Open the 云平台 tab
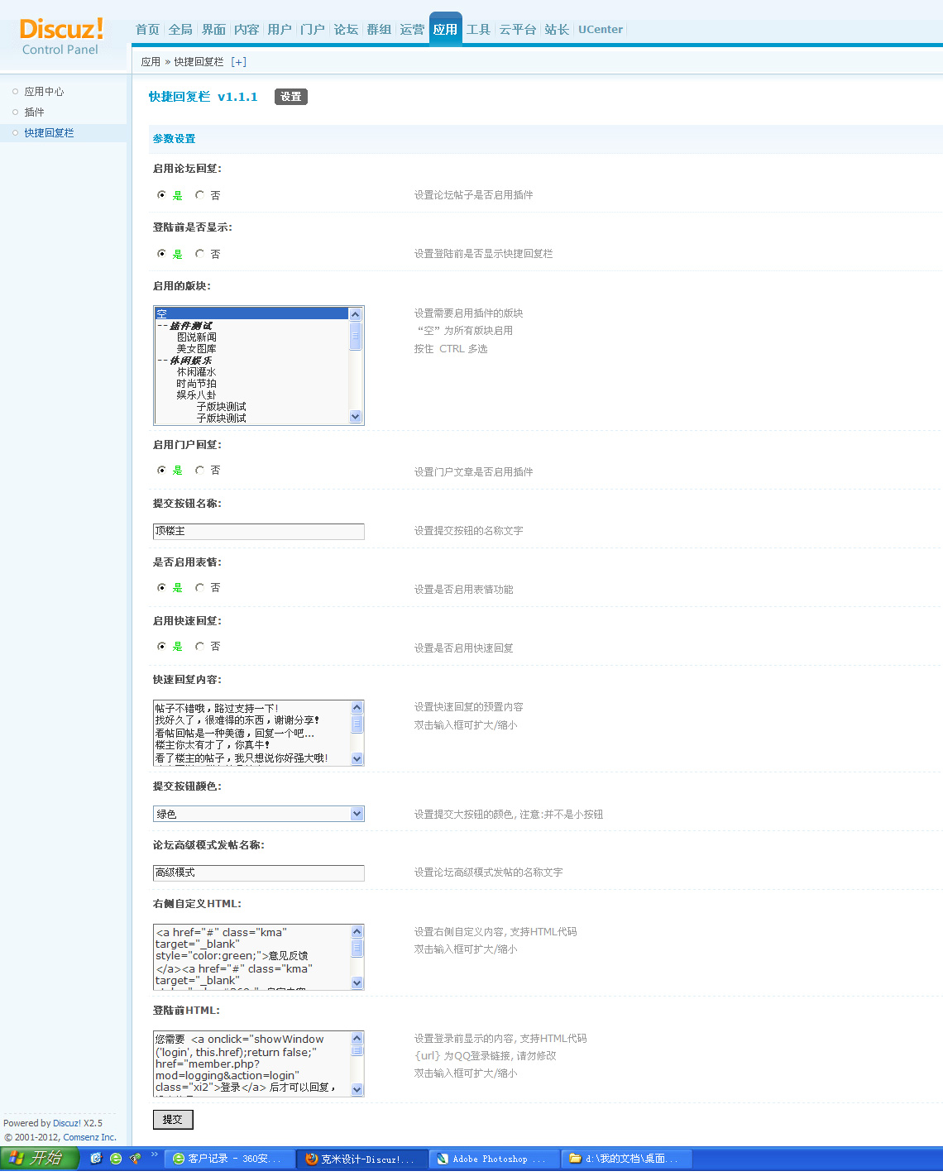The height and width of the screenshot is (1176, 943). point(518,30)
